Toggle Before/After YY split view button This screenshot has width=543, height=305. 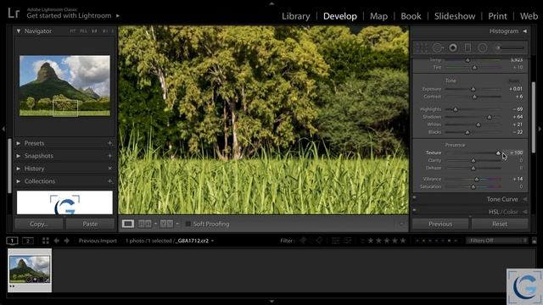166,224
